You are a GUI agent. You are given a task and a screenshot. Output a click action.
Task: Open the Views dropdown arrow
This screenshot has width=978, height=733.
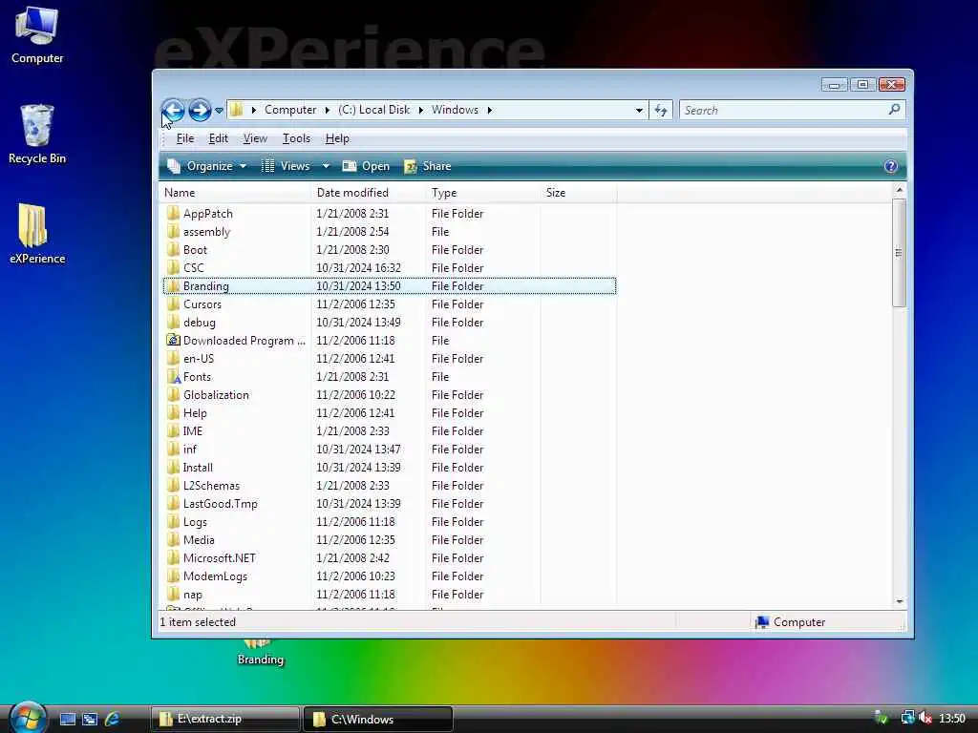[326, 166]
